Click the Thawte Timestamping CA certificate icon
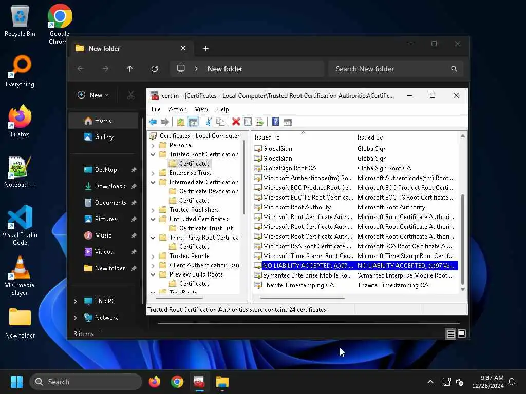This screenshot has width=526, height=394. tap(258, 285)
